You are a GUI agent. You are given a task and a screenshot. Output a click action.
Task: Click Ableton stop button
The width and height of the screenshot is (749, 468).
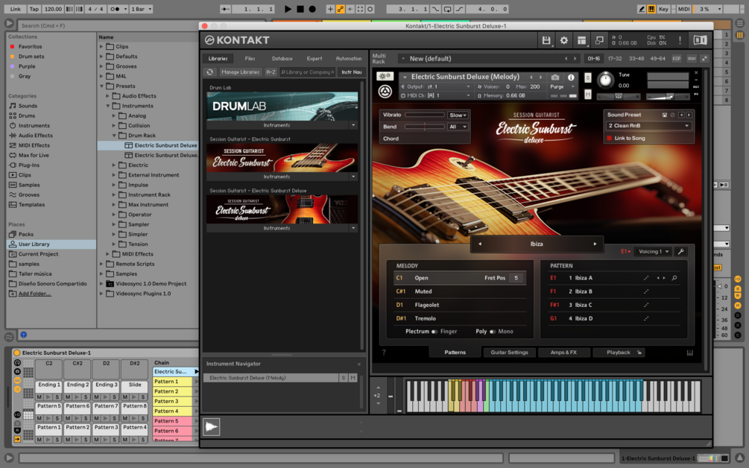click(300, 9)
